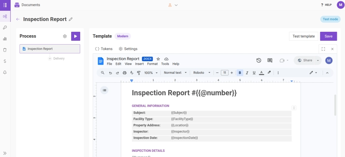Screen dimensions: 345x157
Task: Open the workspace user dropdown
Action: (173, 5)
